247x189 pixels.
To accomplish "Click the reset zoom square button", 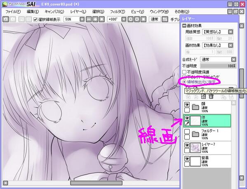I will [102, 19].
